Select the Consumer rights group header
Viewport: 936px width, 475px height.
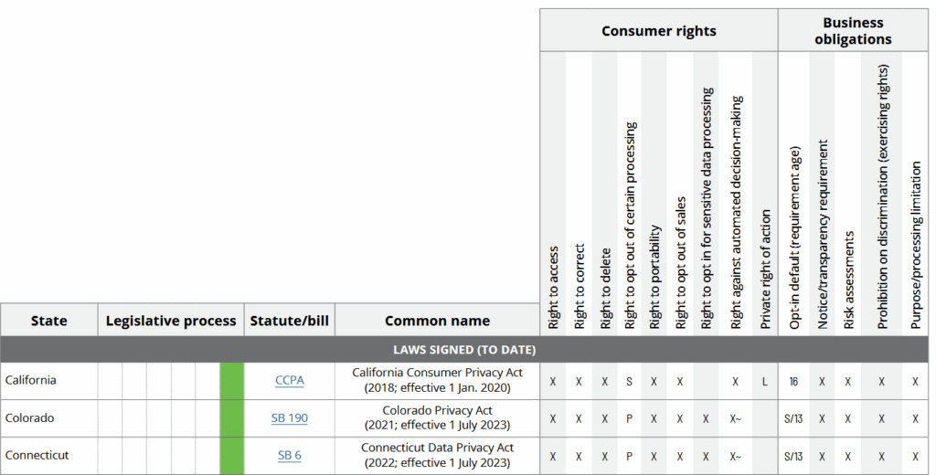click(x=659, y=31)
